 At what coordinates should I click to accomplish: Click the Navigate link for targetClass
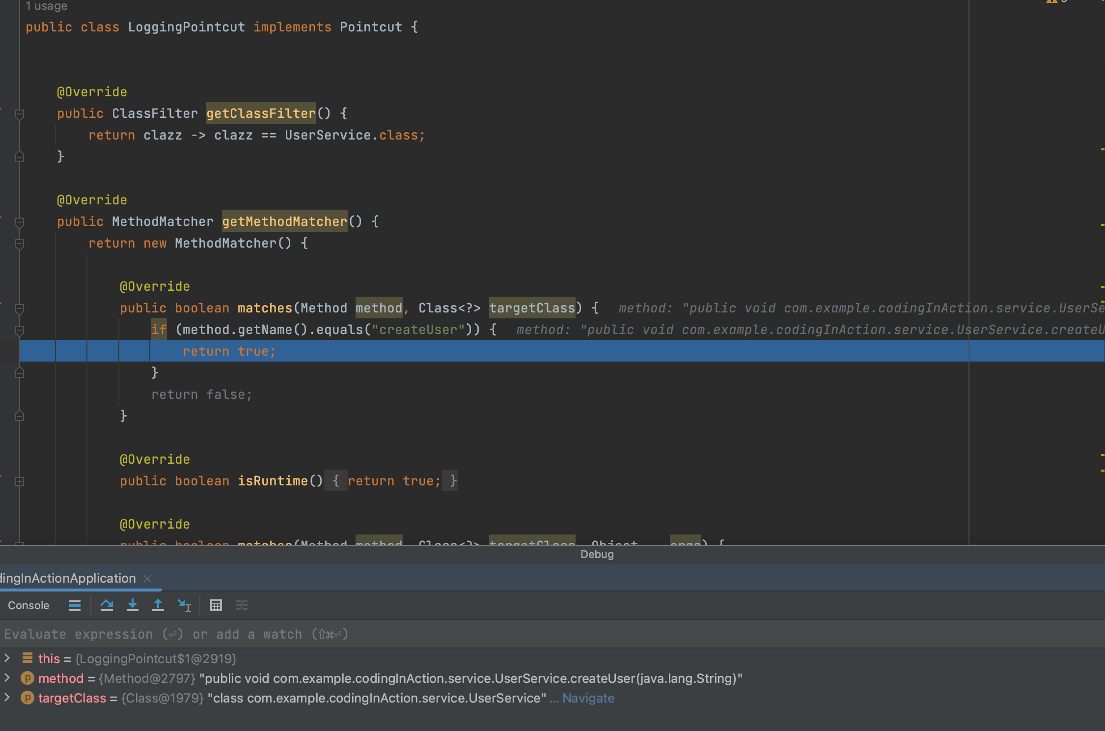pyautogui.click(x=588, y=698)
